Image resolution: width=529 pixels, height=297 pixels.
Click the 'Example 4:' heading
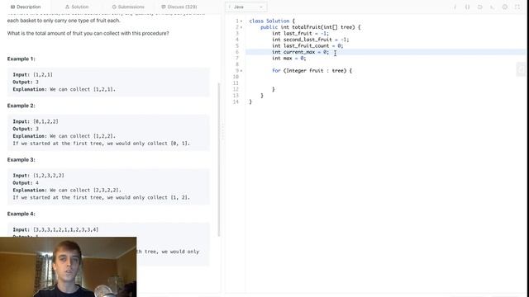pos(21,214)
